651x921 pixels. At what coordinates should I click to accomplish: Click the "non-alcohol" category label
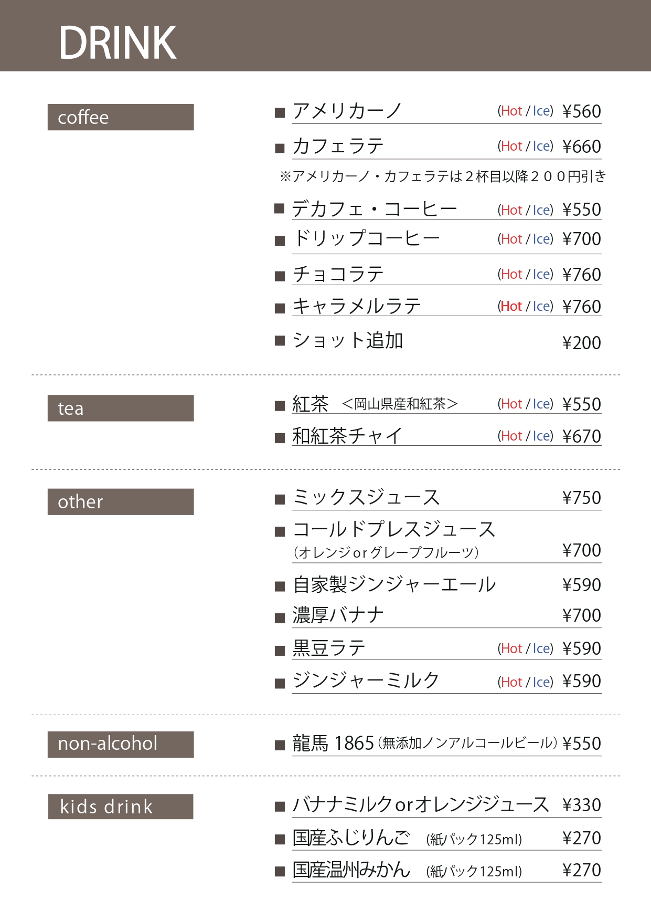(121, 744)
